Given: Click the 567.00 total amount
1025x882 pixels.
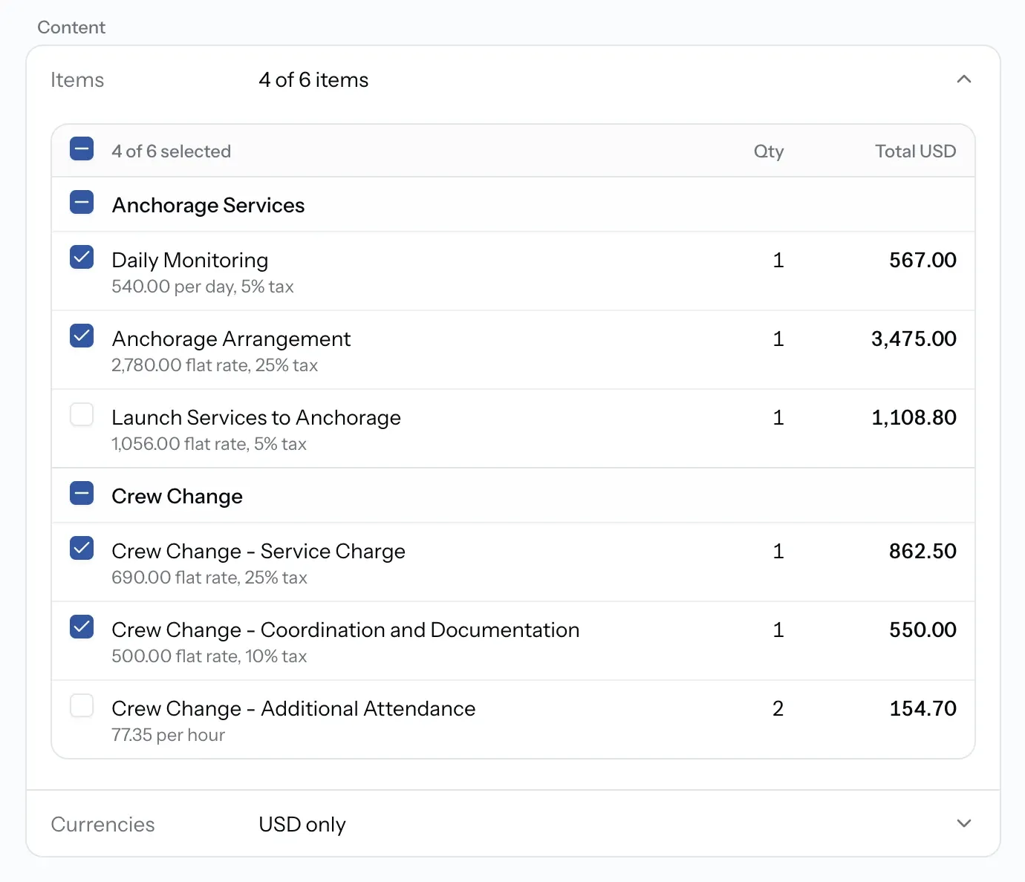Looking at the screenshot, I should 922,260.
